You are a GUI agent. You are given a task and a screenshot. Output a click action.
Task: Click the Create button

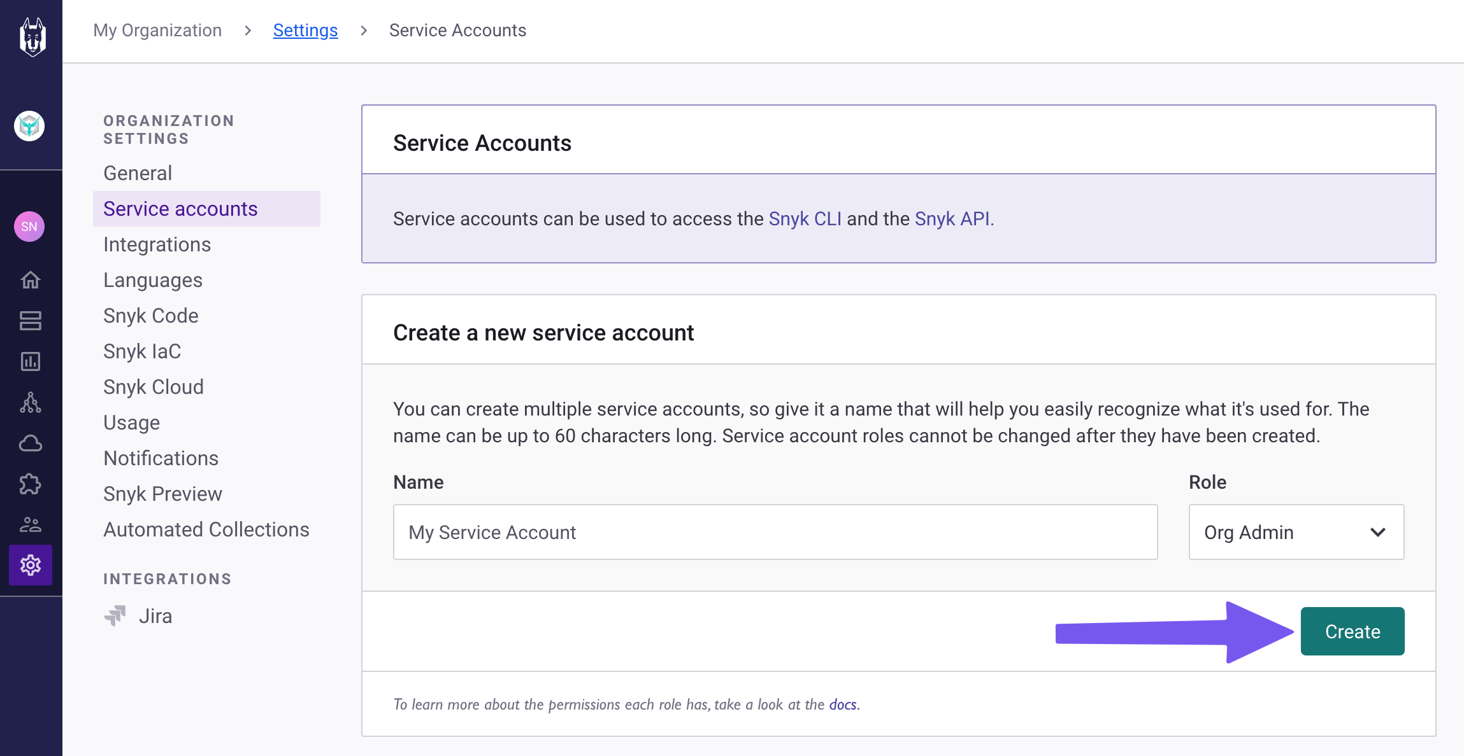(x=1352, y=631)
